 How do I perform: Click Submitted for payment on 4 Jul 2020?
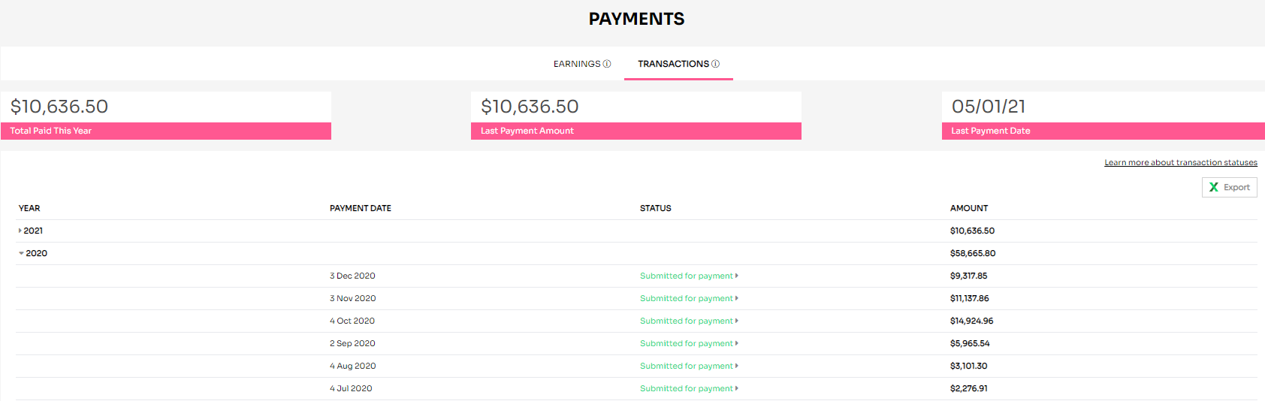click(x=687, y=388)
